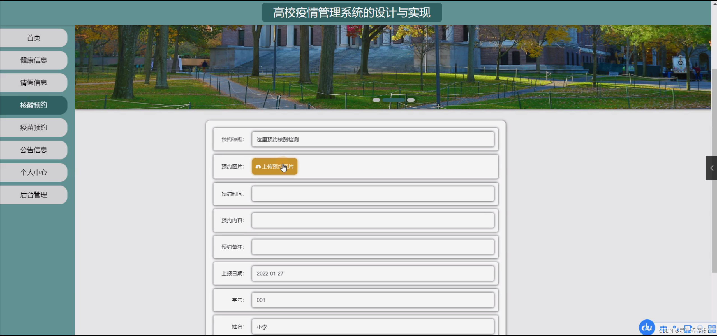The image size is (717, 336).
Task: Navigate to the 健康信息 page
Action: [34, 60]
